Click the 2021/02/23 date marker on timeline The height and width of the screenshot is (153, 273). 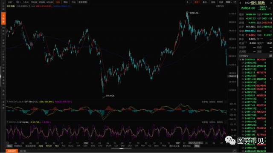196,143
